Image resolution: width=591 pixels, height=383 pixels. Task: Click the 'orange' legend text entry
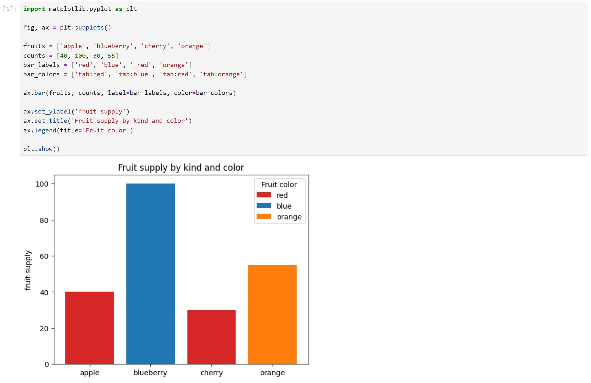(x=289, y=217)
